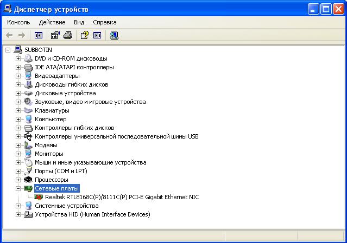
Task: Open the Действие menu
Action: pyautogui.click(x=52, y=22)
